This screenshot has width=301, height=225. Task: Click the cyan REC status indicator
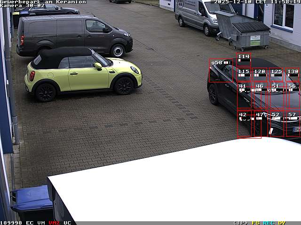(269, 223)
